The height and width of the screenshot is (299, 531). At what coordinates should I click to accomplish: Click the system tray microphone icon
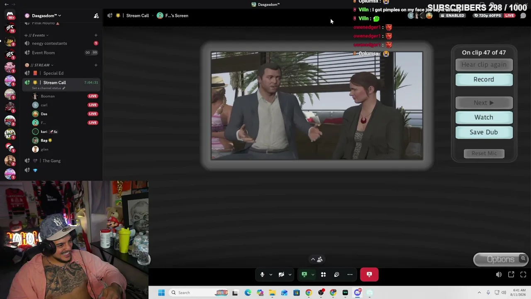tap(488, 293)
